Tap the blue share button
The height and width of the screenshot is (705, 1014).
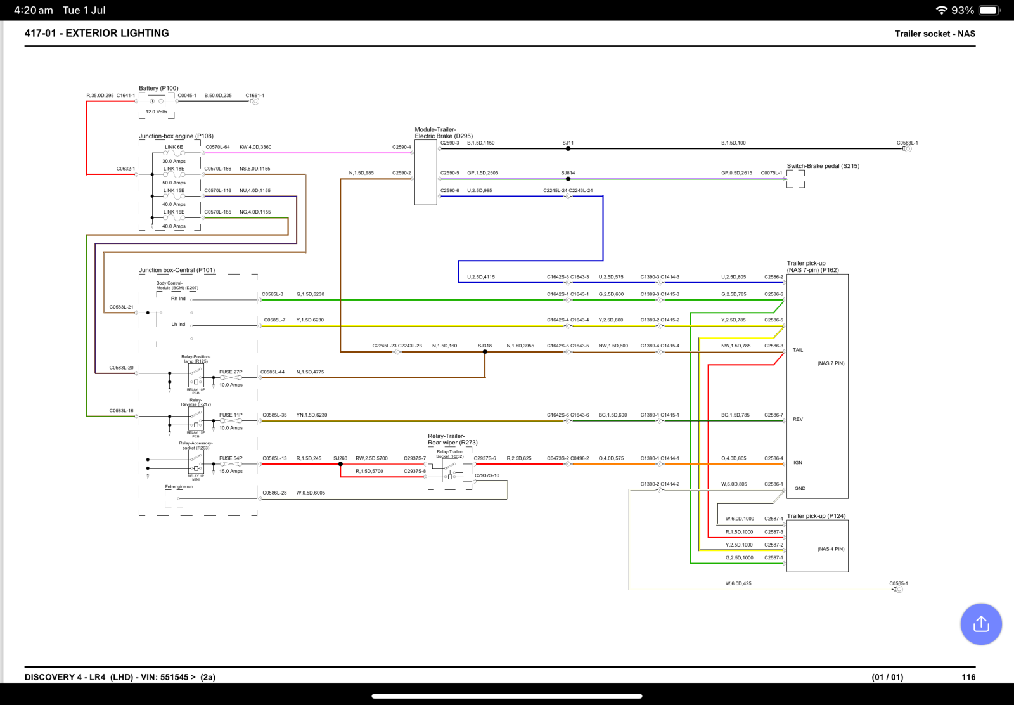[980, 624]
